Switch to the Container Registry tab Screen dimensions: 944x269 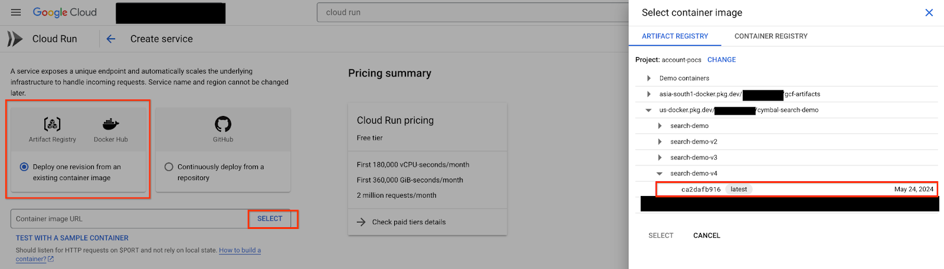771,36
